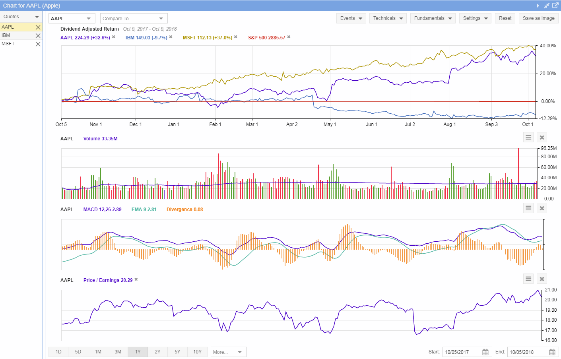
Task: Select the 10Y time range
Action: click(x=198, y=352)
